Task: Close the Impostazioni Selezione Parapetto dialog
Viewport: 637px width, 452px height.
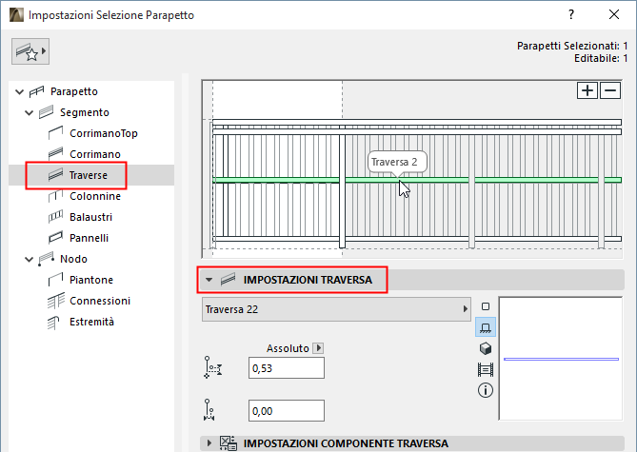Action: click(614, 14)
